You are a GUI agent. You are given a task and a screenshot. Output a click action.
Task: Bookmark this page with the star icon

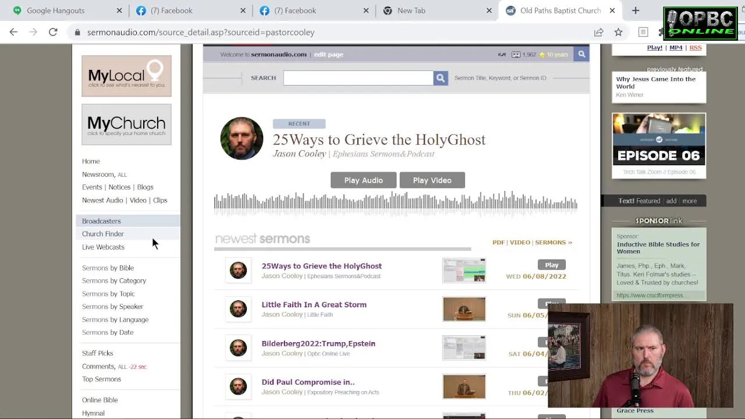(618, 32)
